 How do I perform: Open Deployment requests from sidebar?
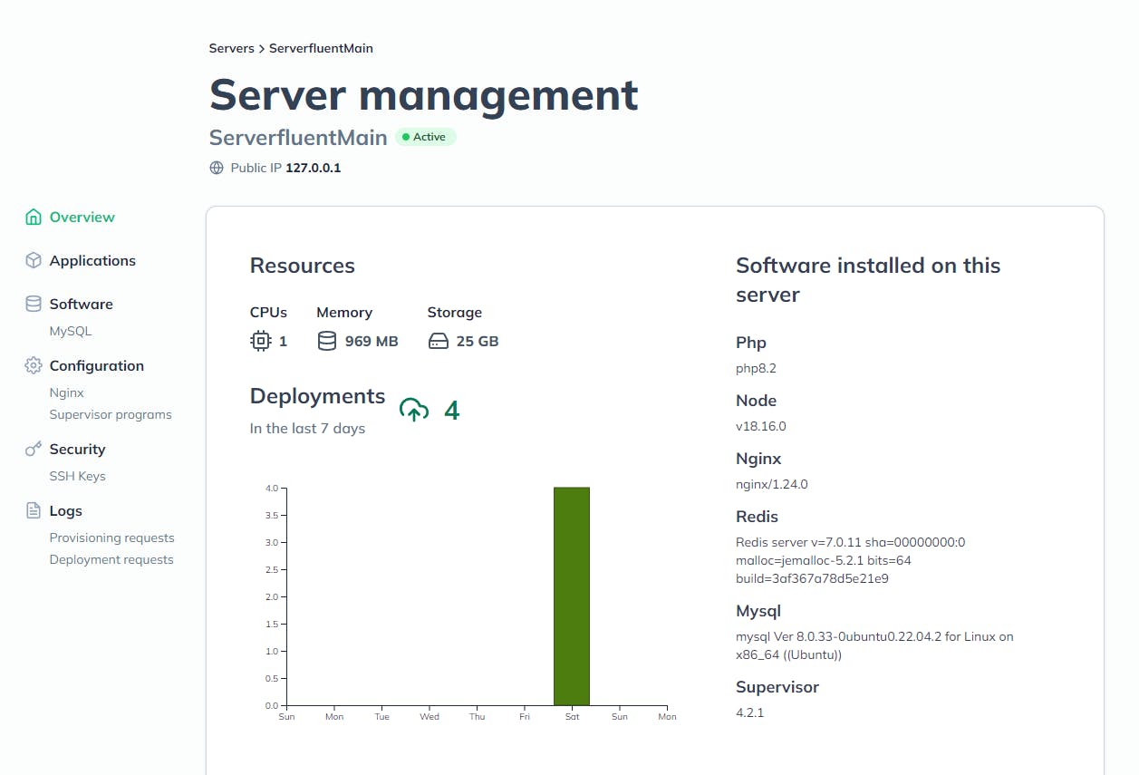tap(111, 559)
